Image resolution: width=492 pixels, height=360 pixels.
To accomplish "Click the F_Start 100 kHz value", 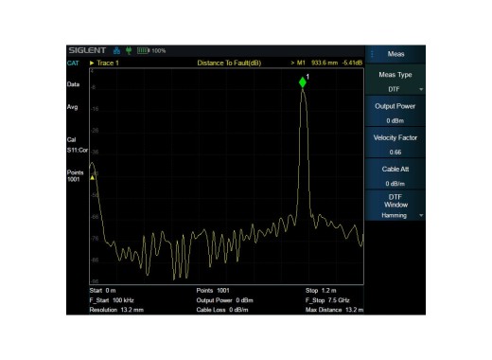I will coord(112,300).
